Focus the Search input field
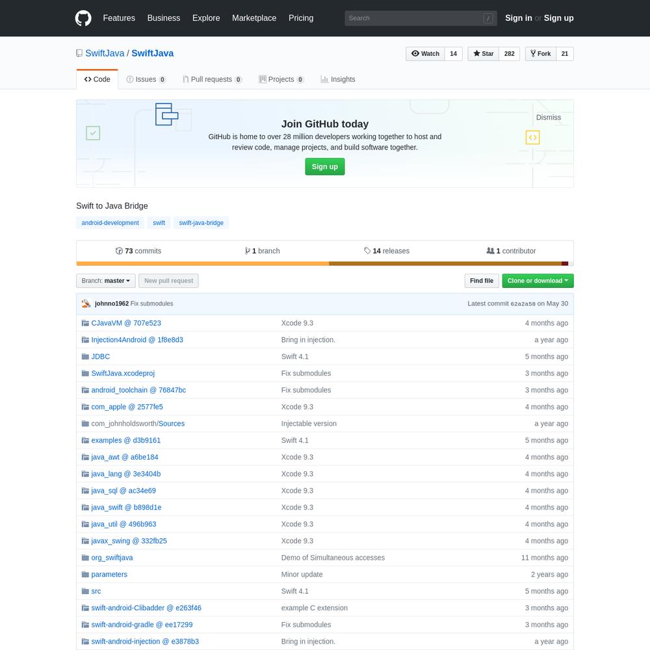 [421, 18]
